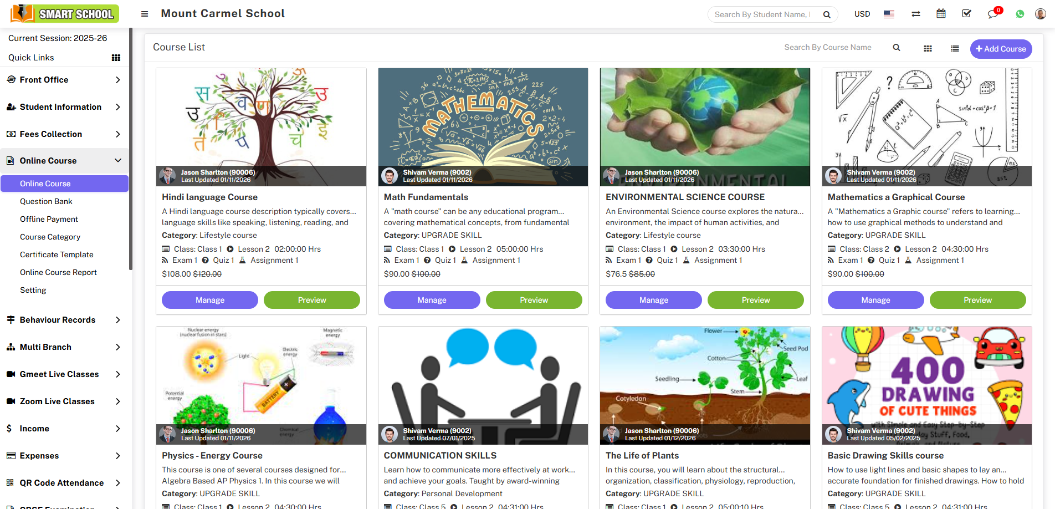Open Quick Links grid icon

pos(116,58)
